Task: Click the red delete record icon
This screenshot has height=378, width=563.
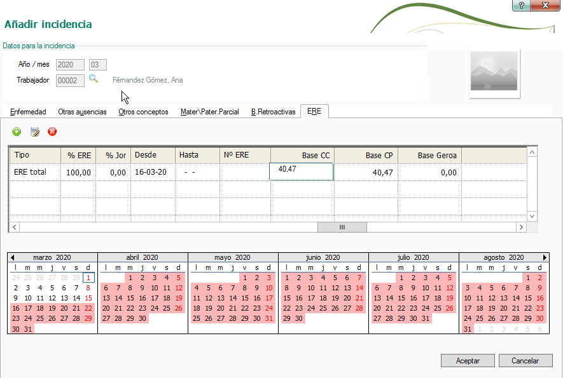Action: coord(52,132)
